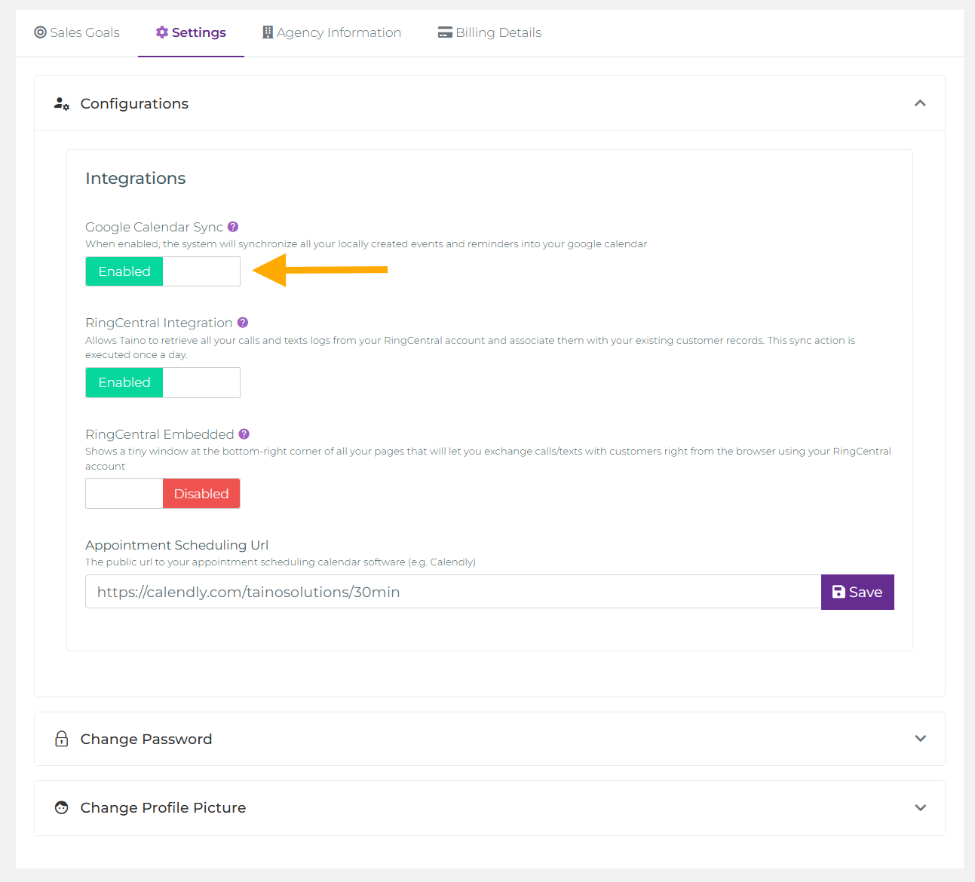The width and height of the screenshot is (975, 882).
Task: Click the RingCentral Integration help icon
Action: (x=242, y=322)
